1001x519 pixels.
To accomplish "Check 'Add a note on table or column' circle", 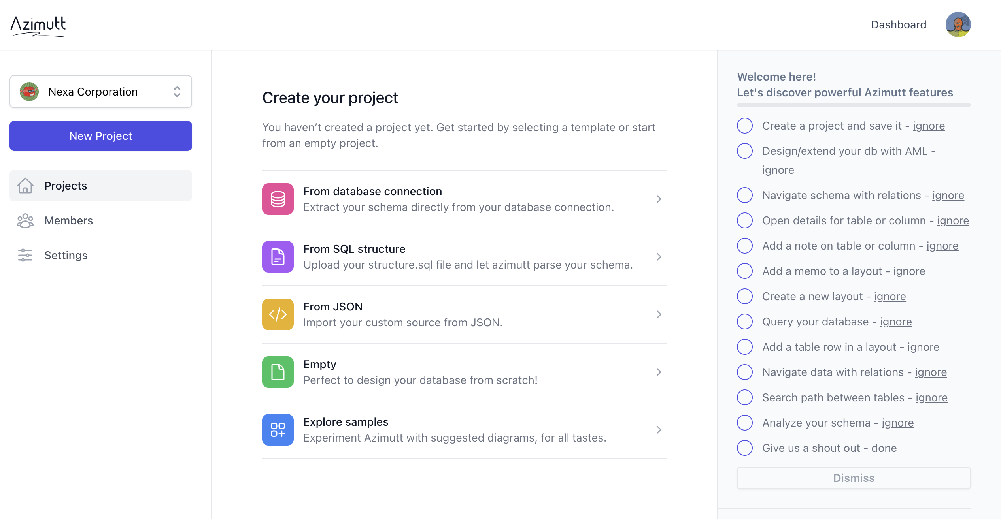I will point(745,246).
